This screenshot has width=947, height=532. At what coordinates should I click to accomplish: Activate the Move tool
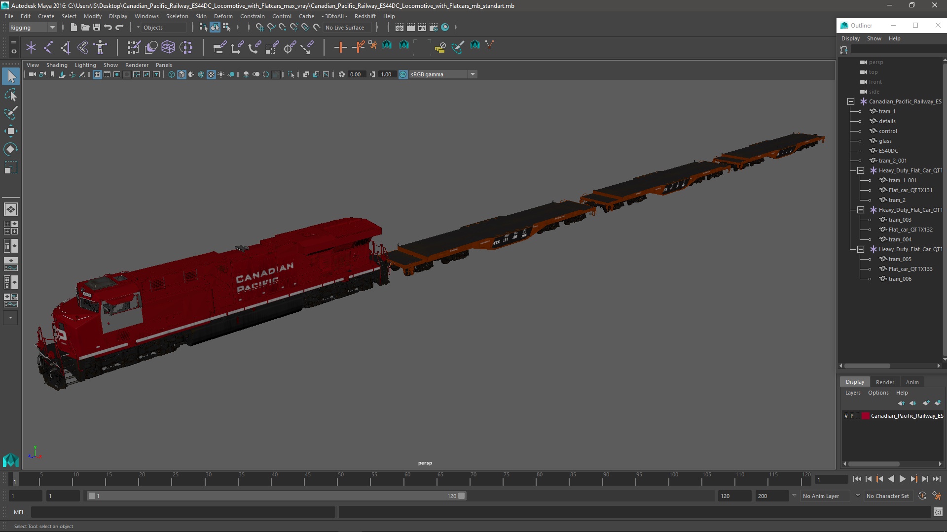(11, 131)
